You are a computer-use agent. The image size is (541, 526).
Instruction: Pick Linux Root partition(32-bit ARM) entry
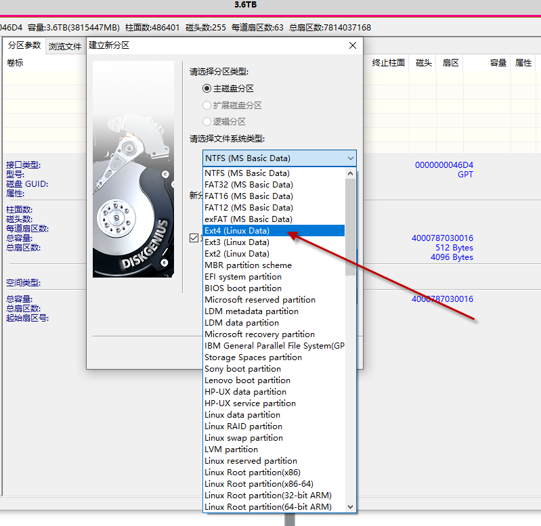(x=274, y=495)
